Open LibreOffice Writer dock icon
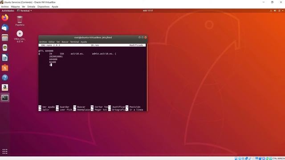 click(x=5, y=58)
